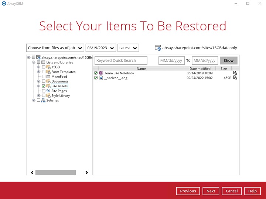This screenshot has height=199, width=266.
Task: Collapse the root site tree node
Action: tap(29, 57)
